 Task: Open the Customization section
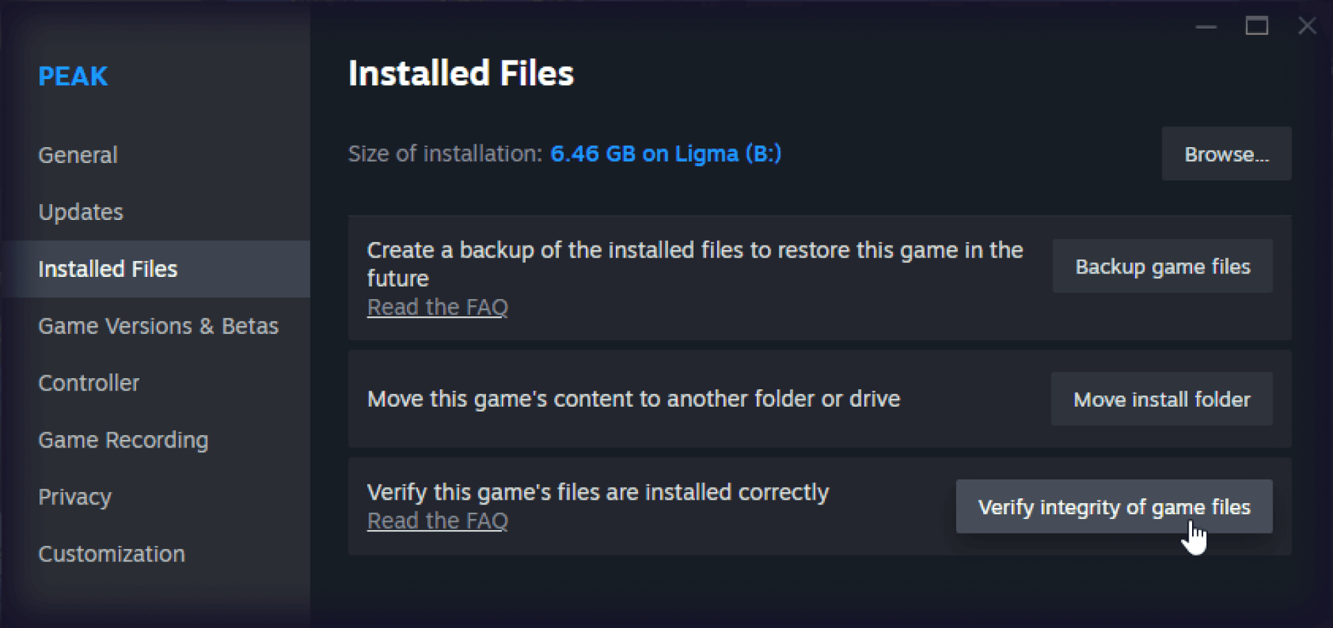point(112,554)
